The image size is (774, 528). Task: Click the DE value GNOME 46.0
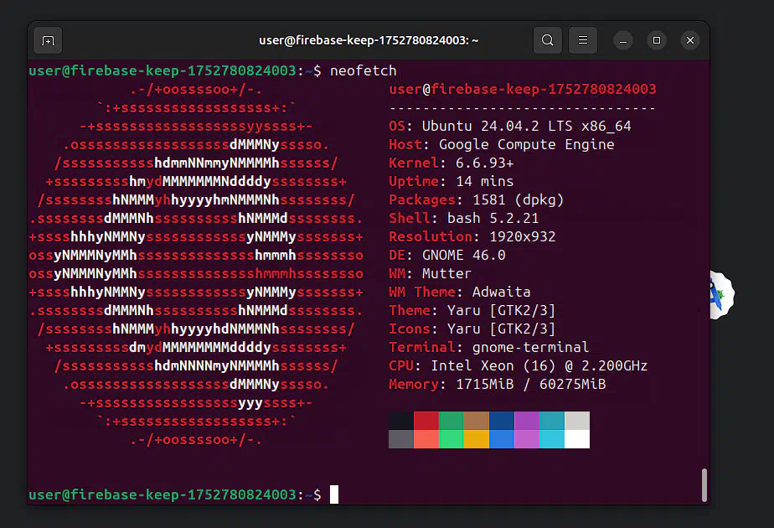463,255
